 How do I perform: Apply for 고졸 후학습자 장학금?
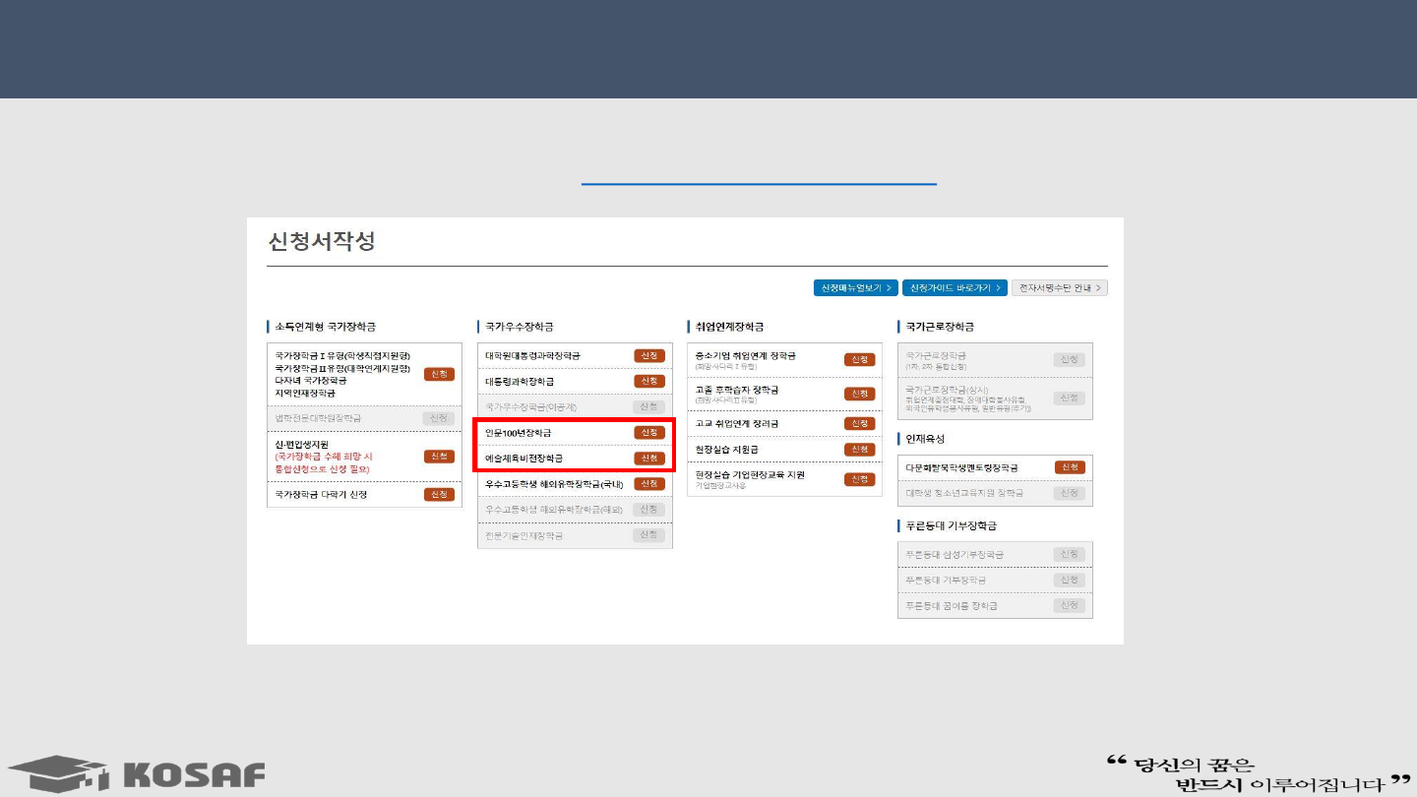pyautogui.click(x=859, y=394)
